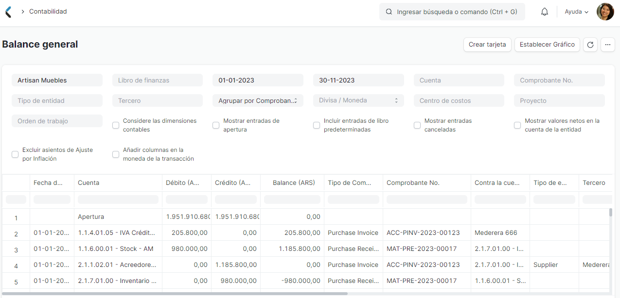Viewport: 620px width, 298px height.
Task: Click the Establecer Gráfico button
Action: click(x=547, y=44)
